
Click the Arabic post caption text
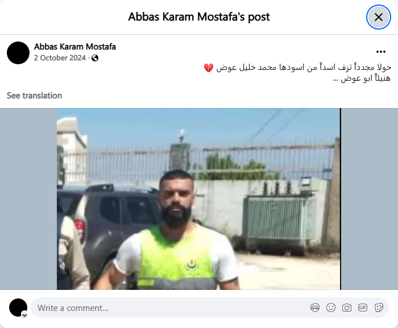[297, 73]
